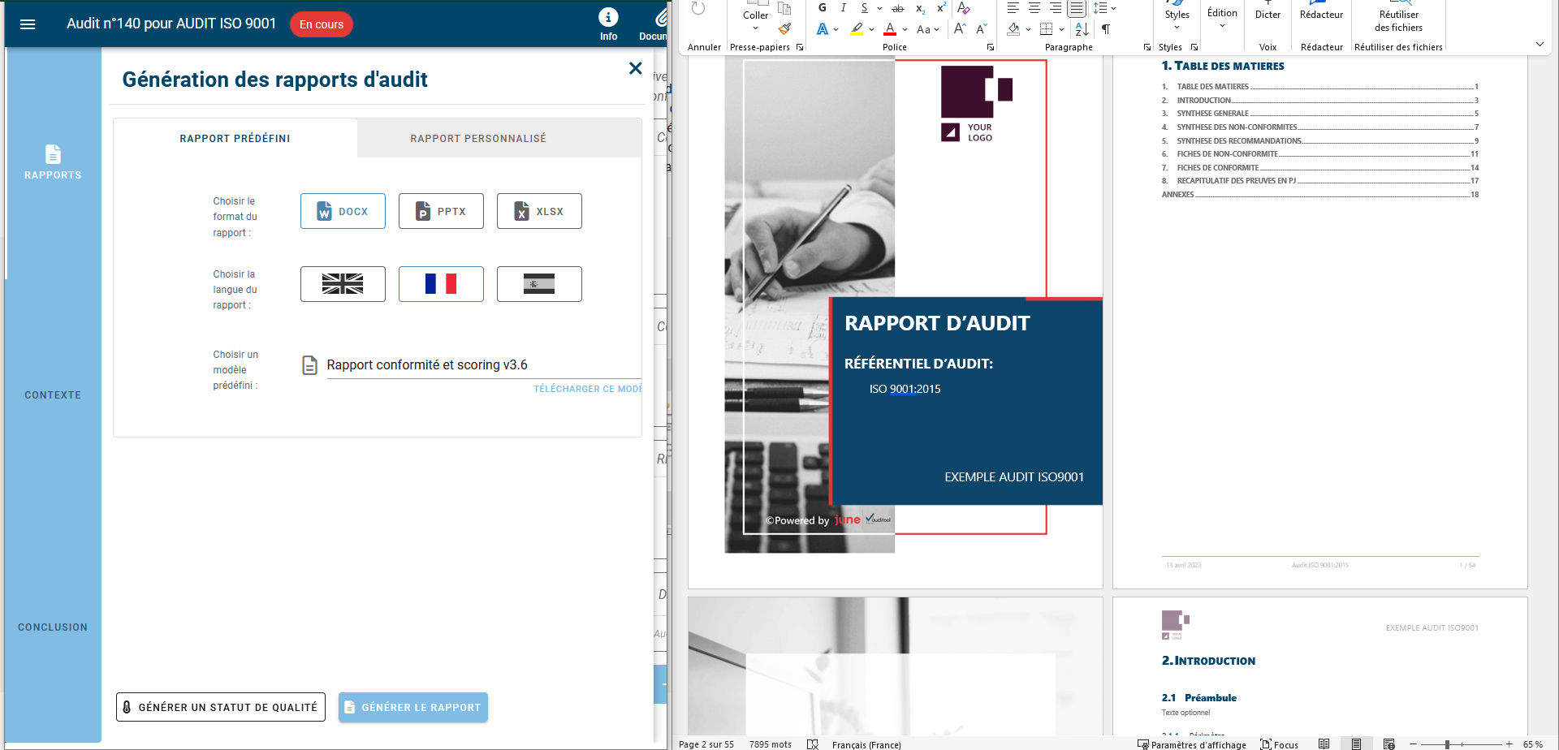Go to Contexte section in sidebar
Viewport: 1559px width, 750px height.
53,395
